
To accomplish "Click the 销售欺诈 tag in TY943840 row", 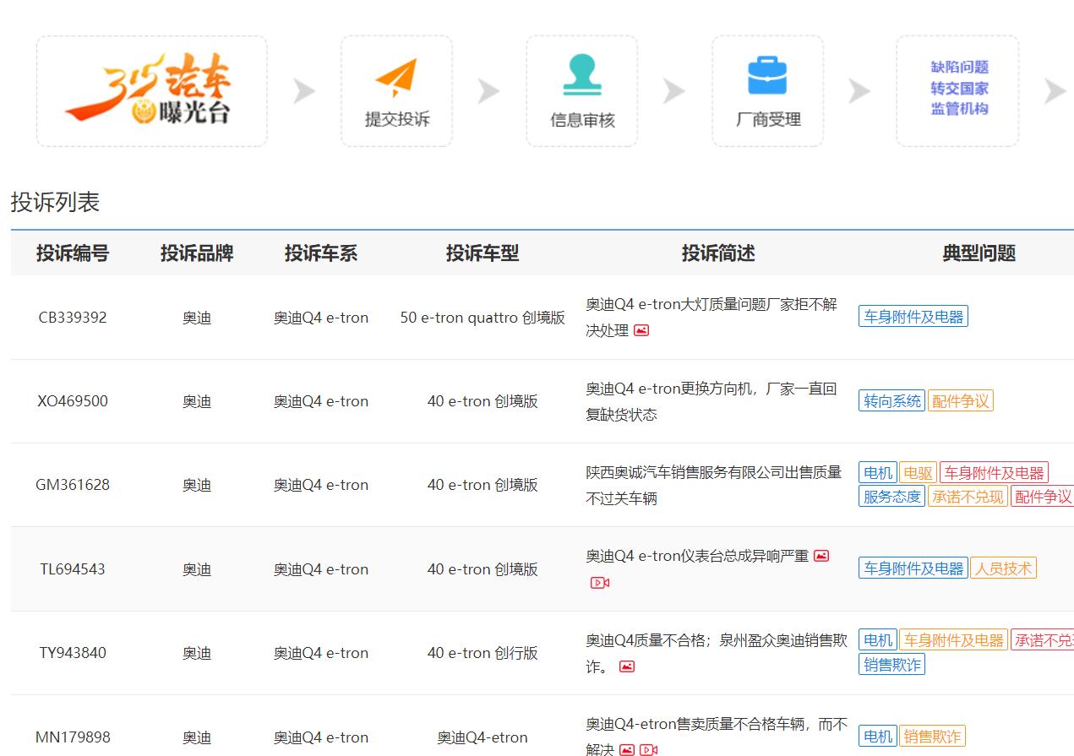I will pos(892,665).
